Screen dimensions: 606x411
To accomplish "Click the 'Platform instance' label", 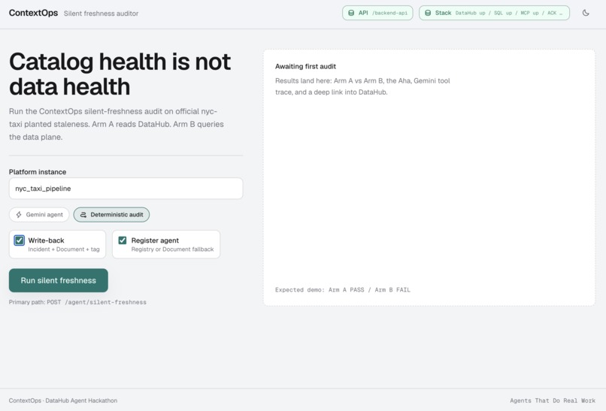I will 38,172.
